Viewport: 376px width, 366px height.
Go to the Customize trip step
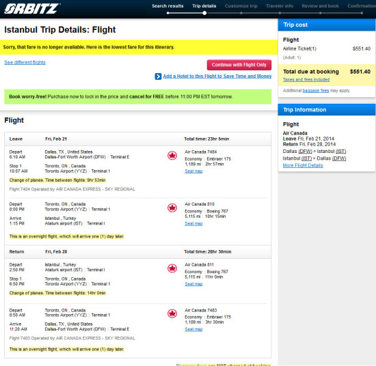(241, 6)
